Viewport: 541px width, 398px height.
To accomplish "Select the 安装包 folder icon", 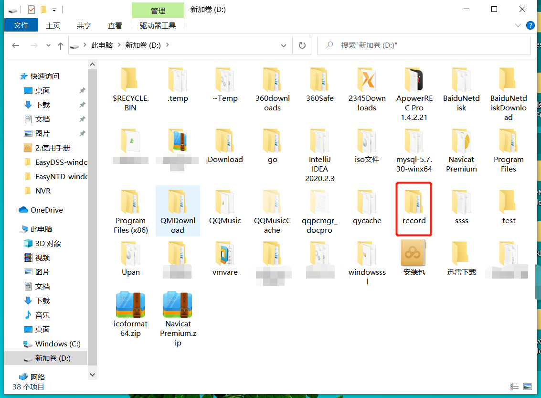I will [x=414, y=253].
